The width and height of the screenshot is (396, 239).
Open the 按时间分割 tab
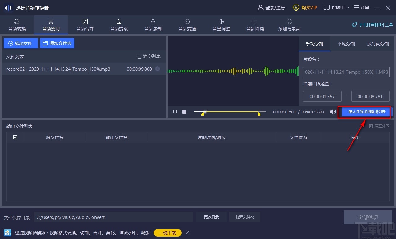[x=378, y=44]
